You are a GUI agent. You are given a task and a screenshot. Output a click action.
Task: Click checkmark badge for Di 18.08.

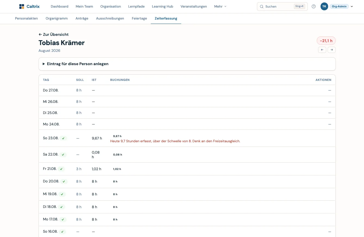[x=62, y=207]
